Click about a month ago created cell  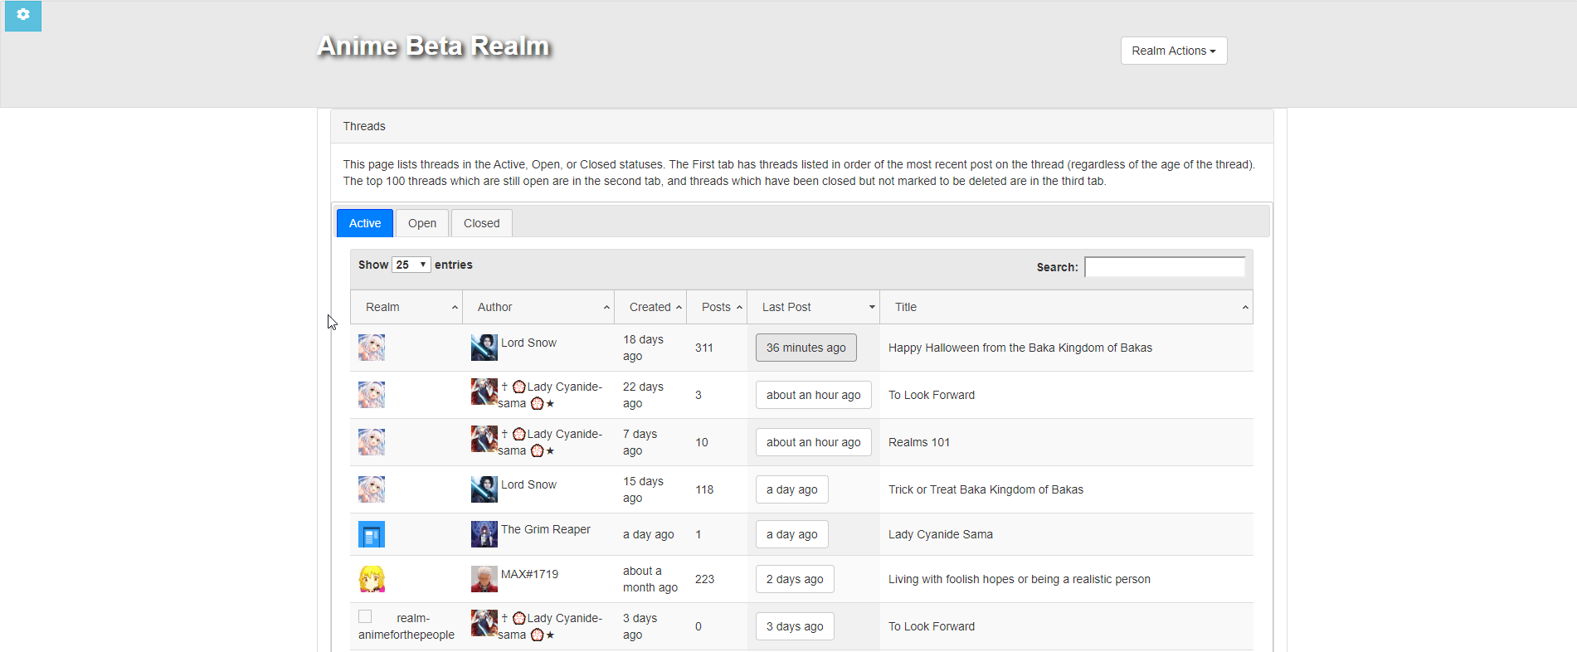point(650,579)
